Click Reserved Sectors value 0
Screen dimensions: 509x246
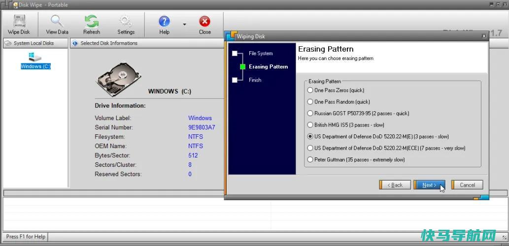(190, 174)
